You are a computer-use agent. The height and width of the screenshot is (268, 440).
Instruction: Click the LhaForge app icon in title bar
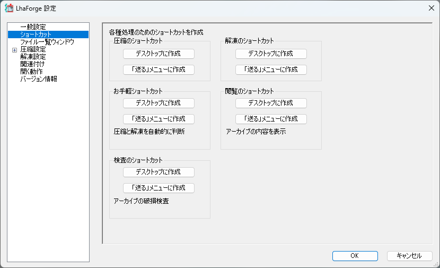click(9, 8)
